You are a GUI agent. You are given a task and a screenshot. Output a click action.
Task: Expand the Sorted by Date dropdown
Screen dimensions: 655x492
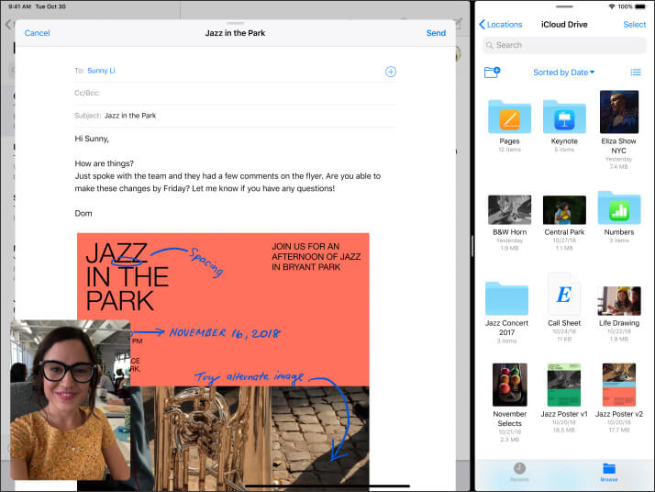pyautogui.click(x=563, y=73)
